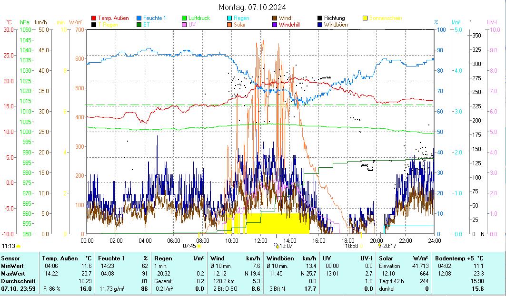Click the sunrise icon next to 07:45
The width and height of the screenshot is (506, 296).
(x=199, y=246)
